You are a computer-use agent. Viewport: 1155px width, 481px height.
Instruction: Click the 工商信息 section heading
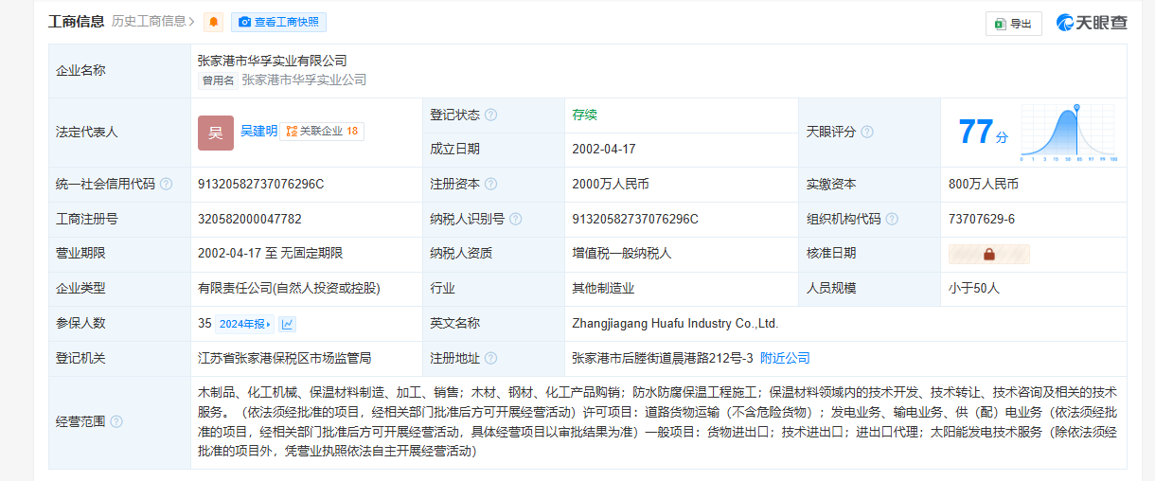(x=76, y=21)
